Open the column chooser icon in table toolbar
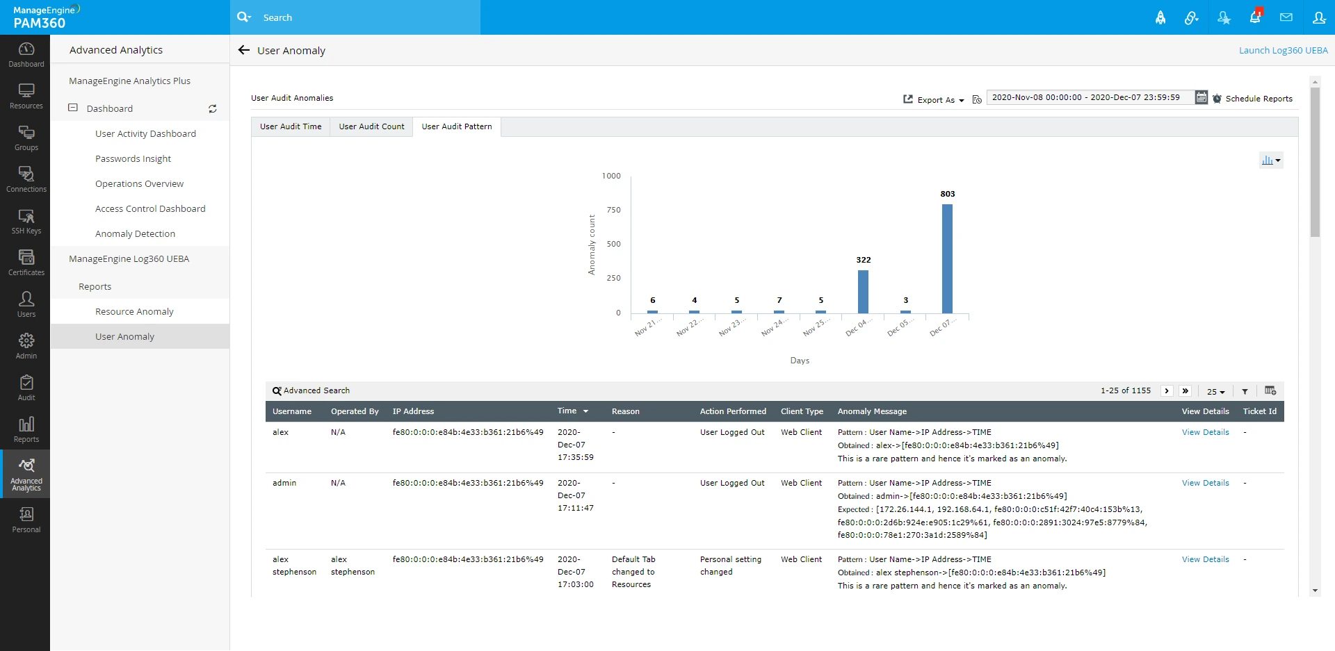Image resolution: width=1335 pixels, height=651 pixels. [x=1271, y=391]
